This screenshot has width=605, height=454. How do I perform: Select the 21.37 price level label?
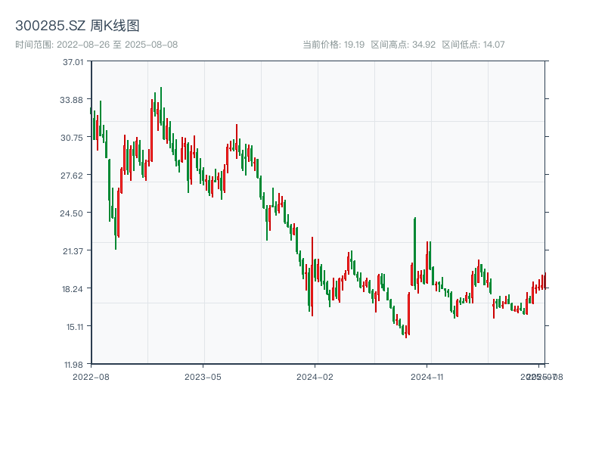[x=73, y=251]
